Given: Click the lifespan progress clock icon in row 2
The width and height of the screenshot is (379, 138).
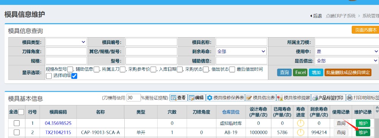Looking at the screenshot, I should click(300, 132).
